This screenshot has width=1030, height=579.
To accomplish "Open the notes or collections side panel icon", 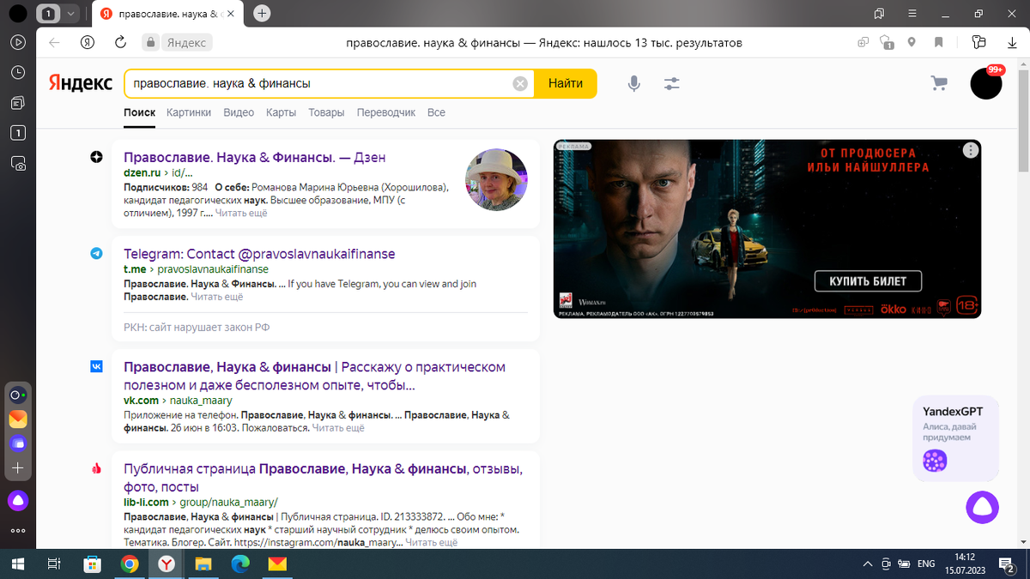I will (x=18, y=103).
